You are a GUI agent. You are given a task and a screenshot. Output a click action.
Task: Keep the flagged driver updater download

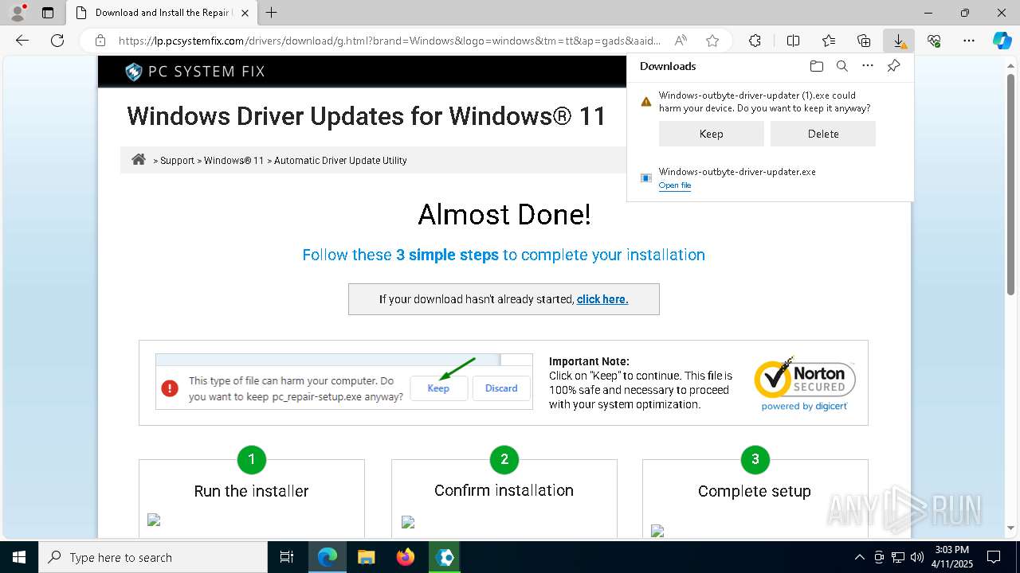[711, 134]
